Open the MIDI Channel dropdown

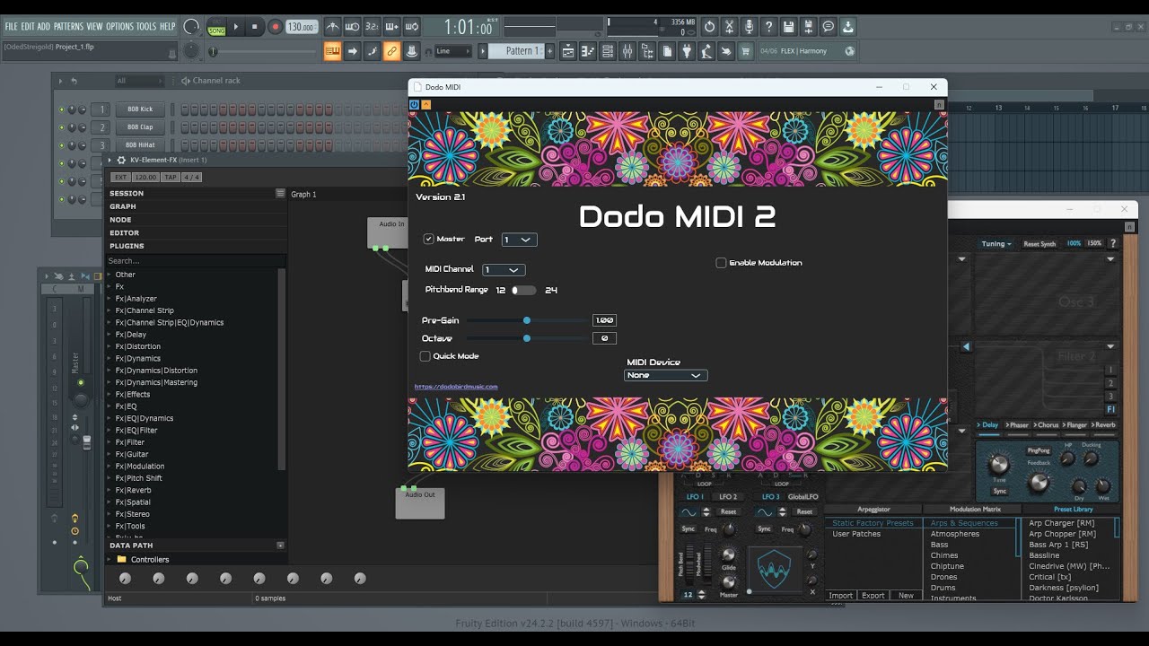(504, 269)
